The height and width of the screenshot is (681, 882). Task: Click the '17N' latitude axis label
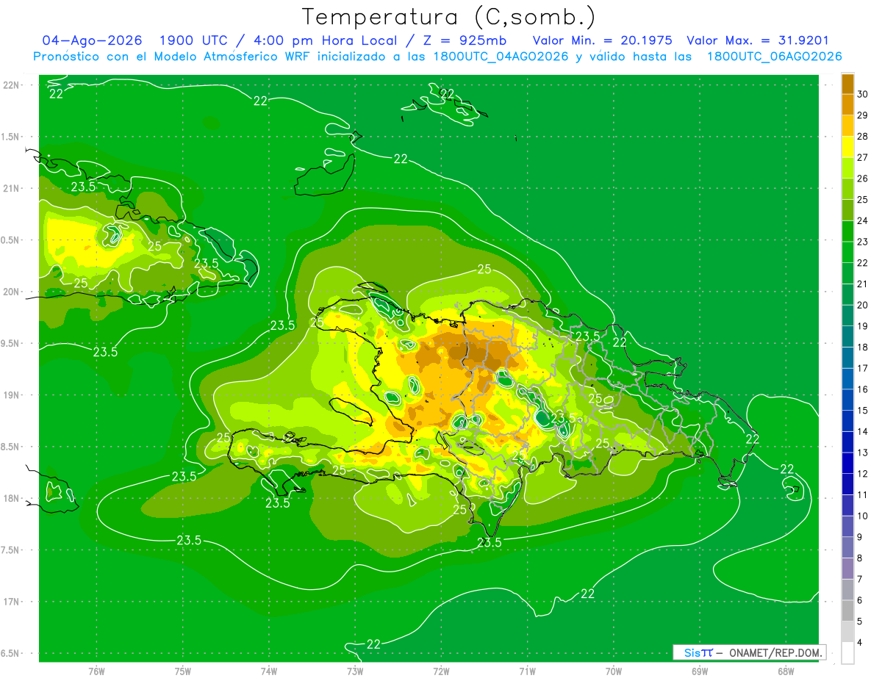pyautogui.click(x=12, y=602)
